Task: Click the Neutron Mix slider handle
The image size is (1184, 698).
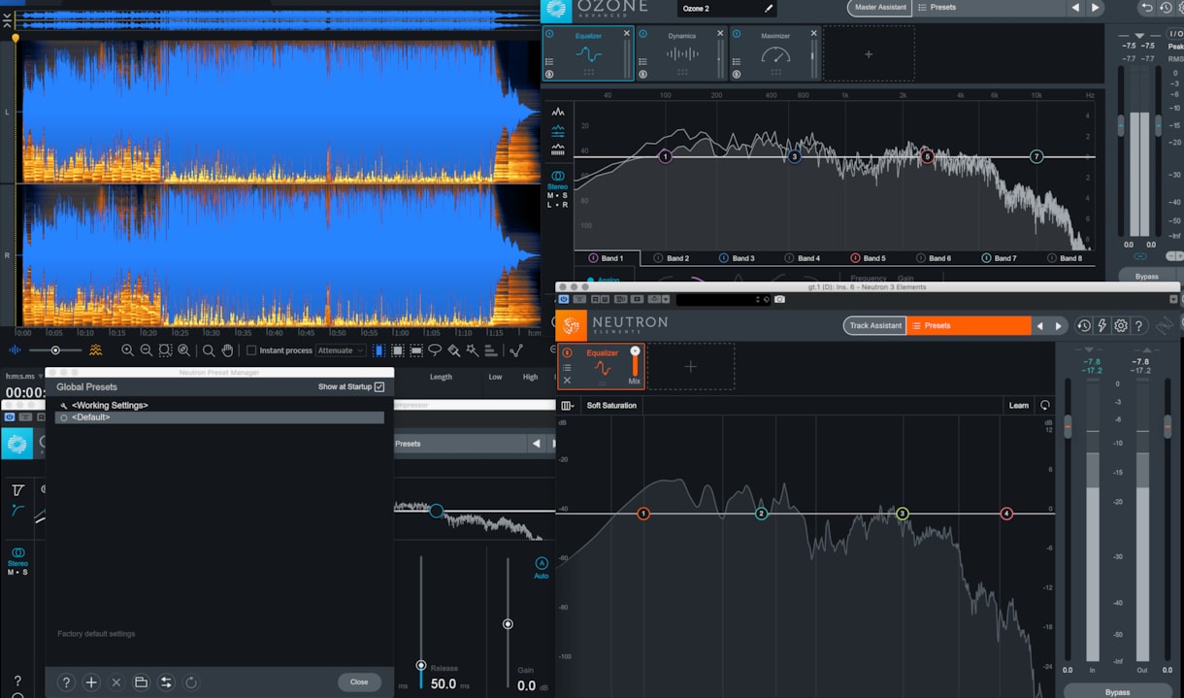Action: click(x=636, y=351)
